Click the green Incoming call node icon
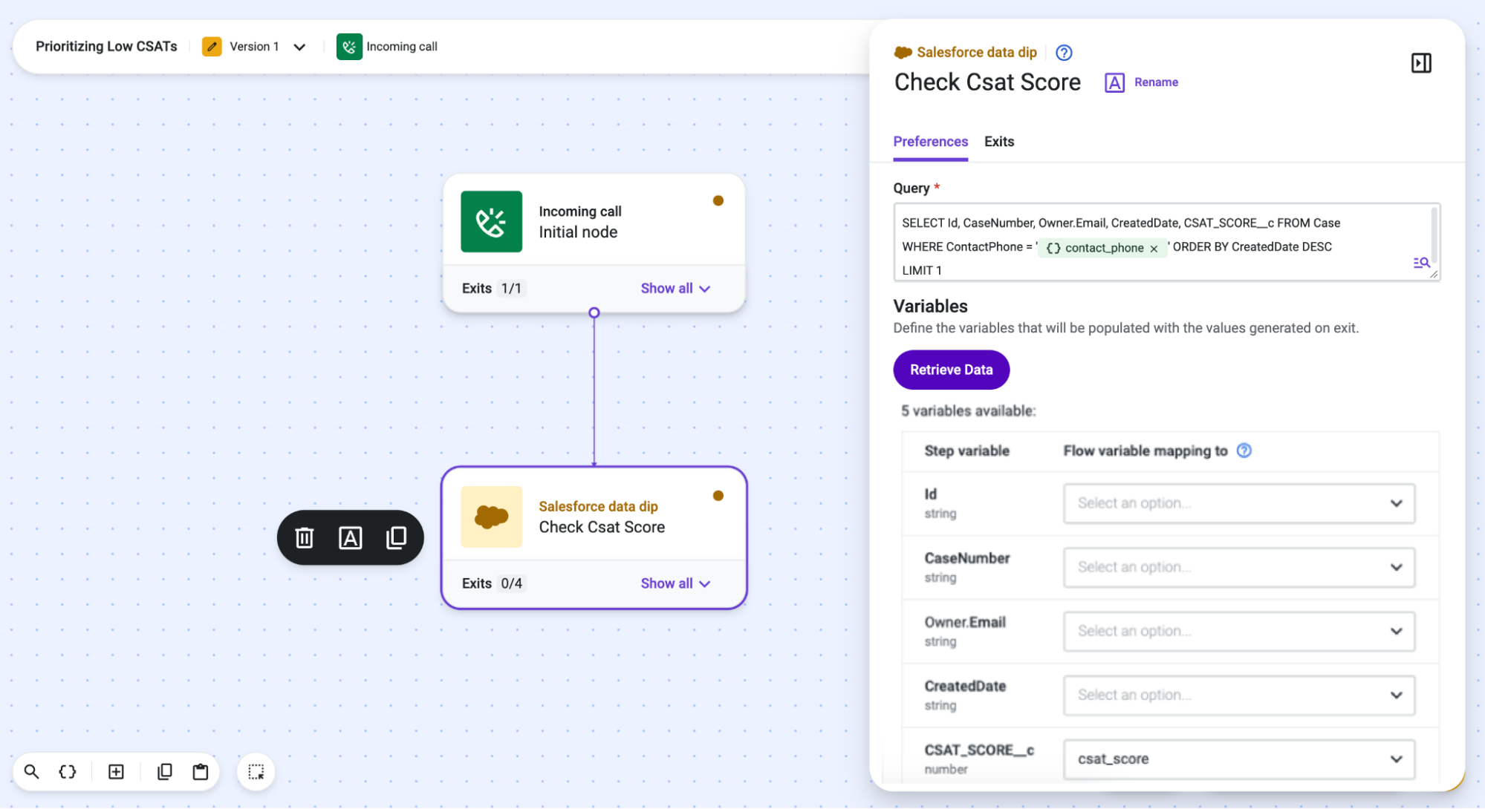The height and width of the screenshot is (809, 1485). [x=491, y=222]
